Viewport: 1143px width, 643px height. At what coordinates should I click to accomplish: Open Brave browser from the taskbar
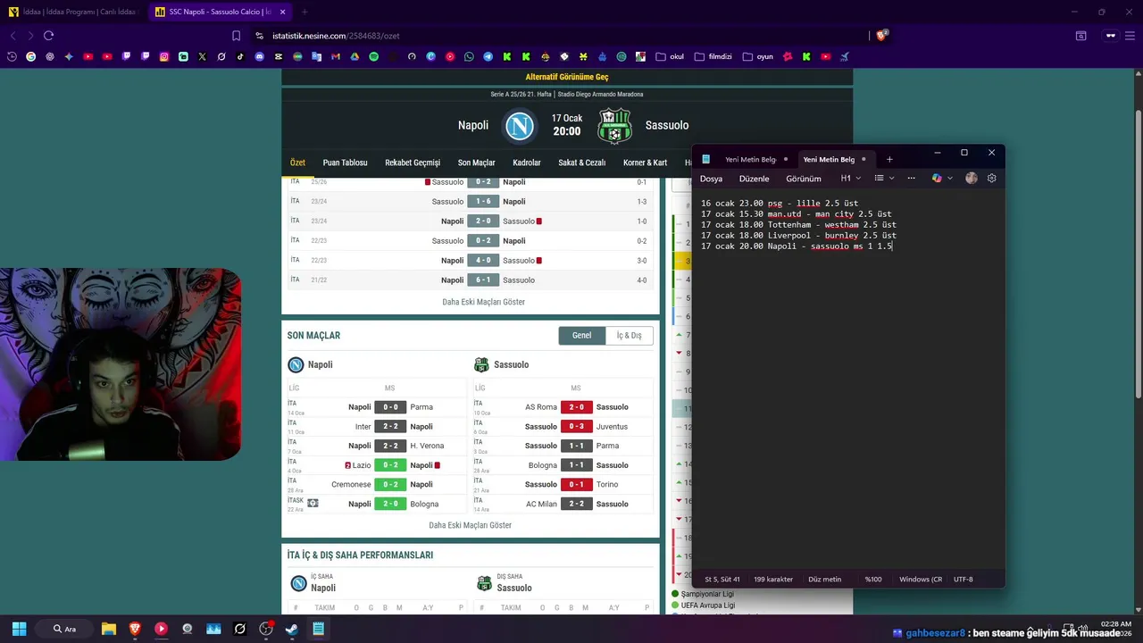135,629
